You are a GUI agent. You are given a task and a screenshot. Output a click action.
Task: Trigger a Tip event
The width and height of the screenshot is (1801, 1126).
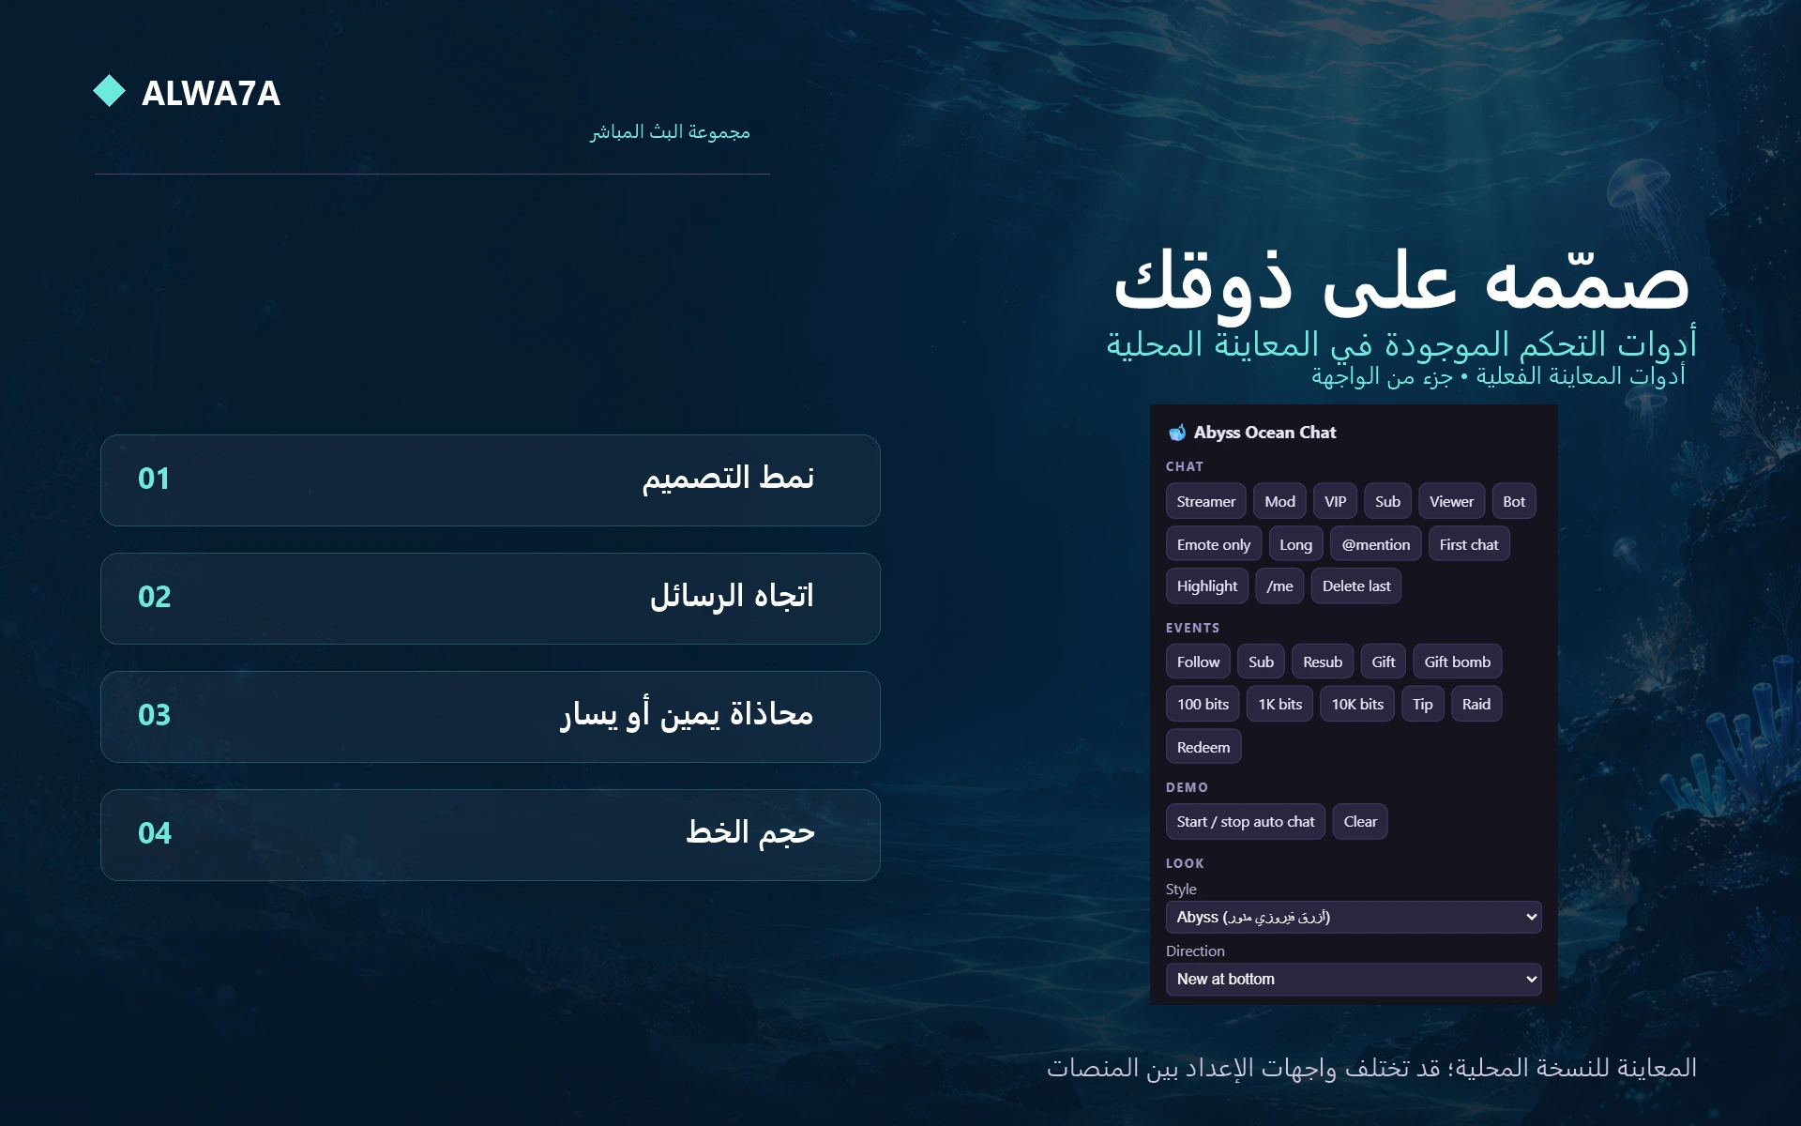coord(1423,704)
